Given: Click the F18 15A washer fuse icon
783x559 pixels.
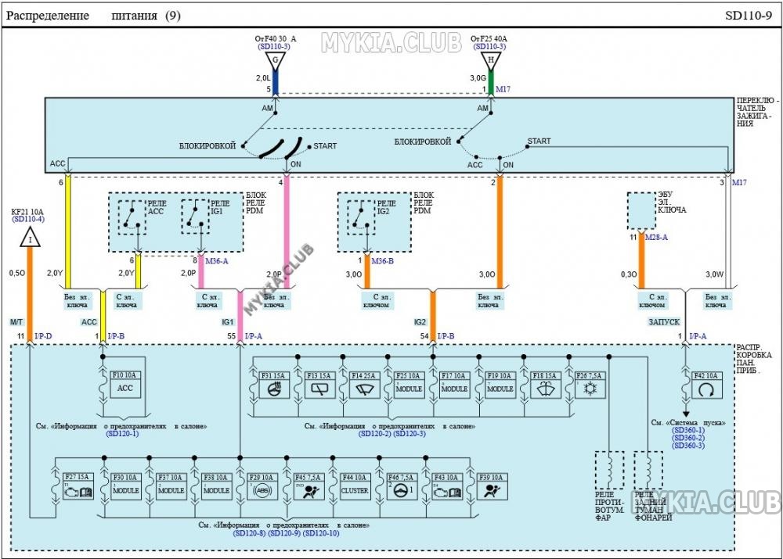Looking at the screenshot, I should (545, 389).
